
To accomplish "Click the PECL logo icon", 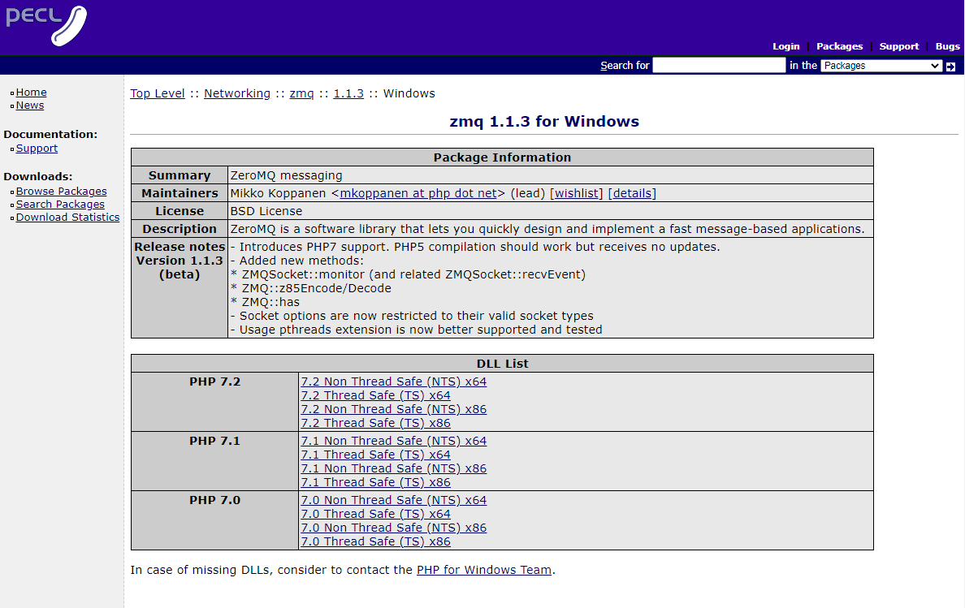I will (46, 25).
